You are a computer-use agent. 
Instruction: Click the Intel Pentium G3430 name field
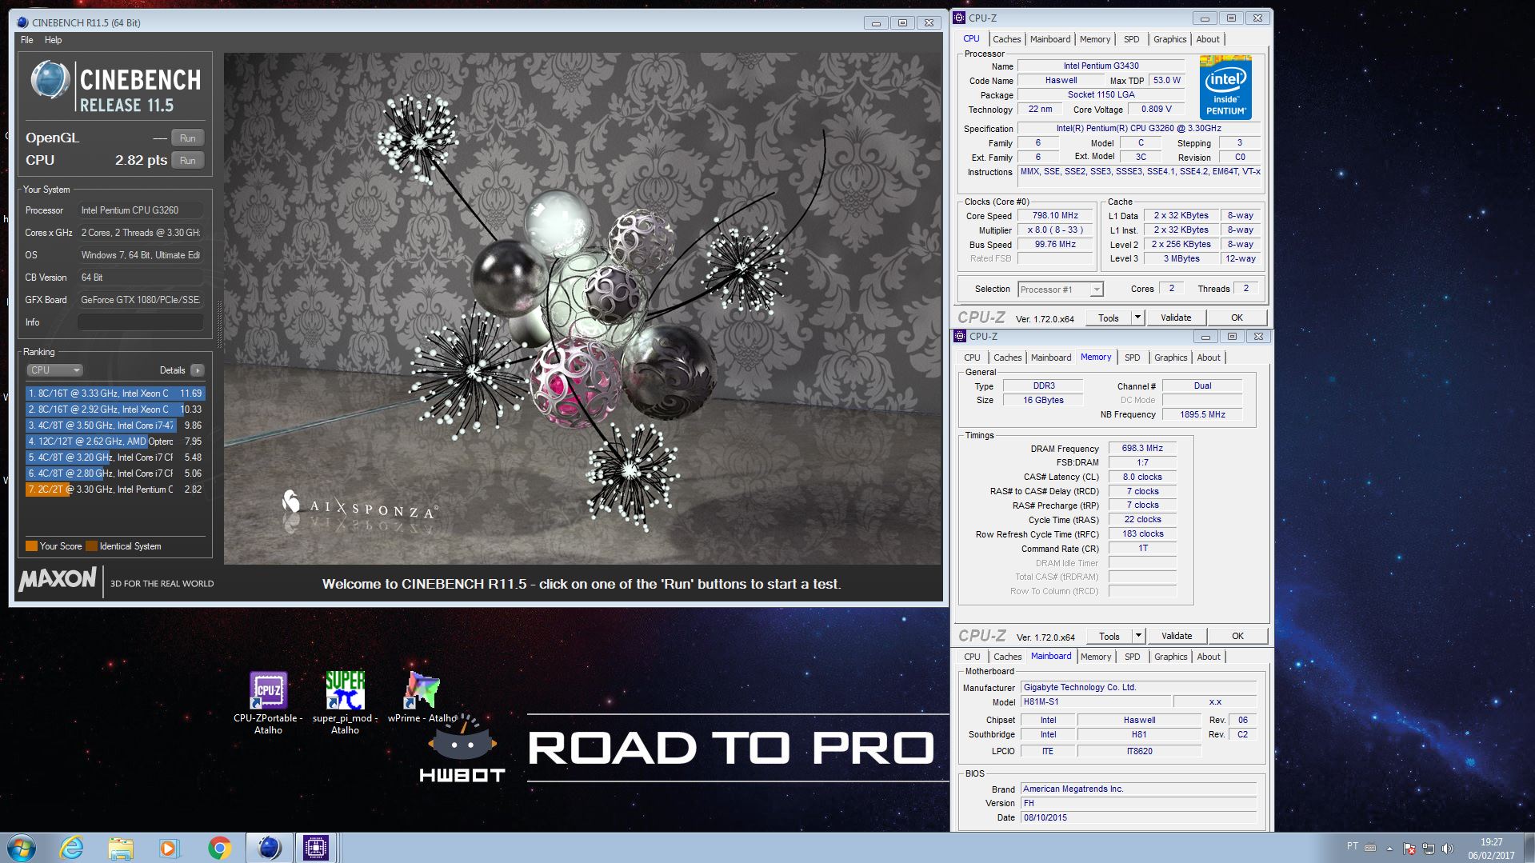click(x=1101, y=66)
